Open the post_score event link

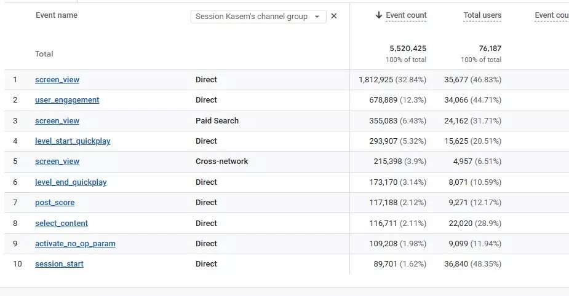click(x=55, y=203)
